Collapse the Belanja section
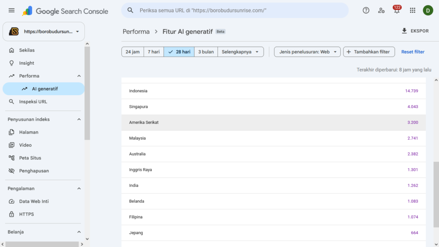This screenshot has width=439, height=247. pyautogui.click(x=79, y=232)
